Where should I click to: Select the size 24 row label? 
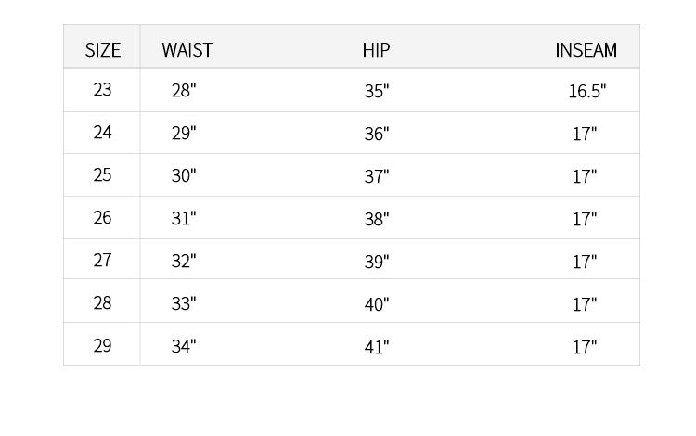[x=102, y=133]
